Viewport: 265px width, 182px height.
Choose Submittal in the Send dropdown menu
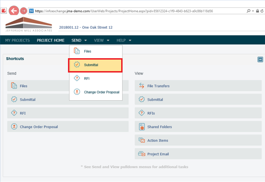click(95, 65)
